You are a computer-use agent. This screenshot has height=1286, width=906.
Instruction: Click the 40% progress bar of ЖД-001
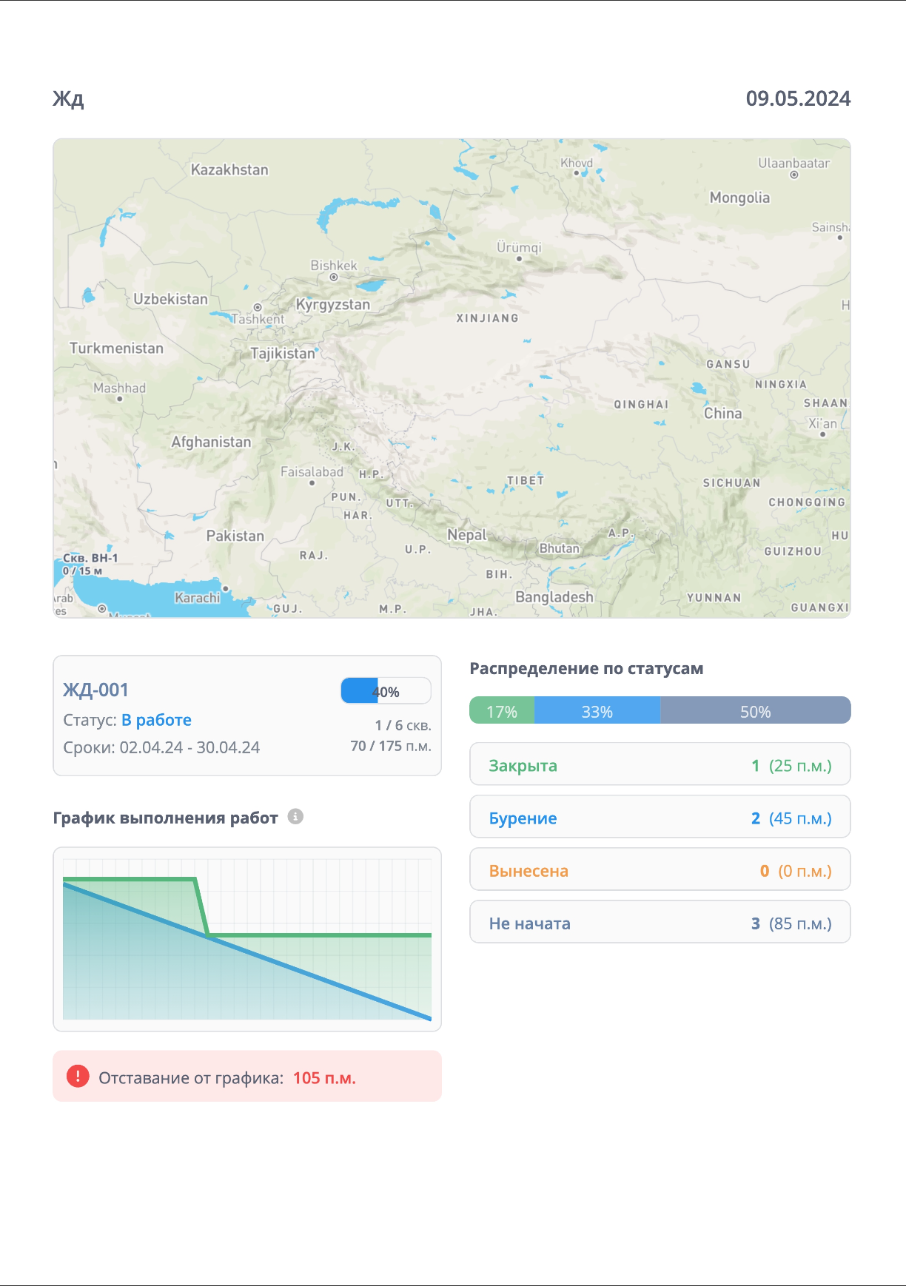pos(386,691)
